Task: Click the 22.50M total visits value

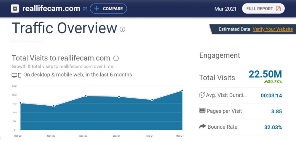Action: click(x=265, y=74)
